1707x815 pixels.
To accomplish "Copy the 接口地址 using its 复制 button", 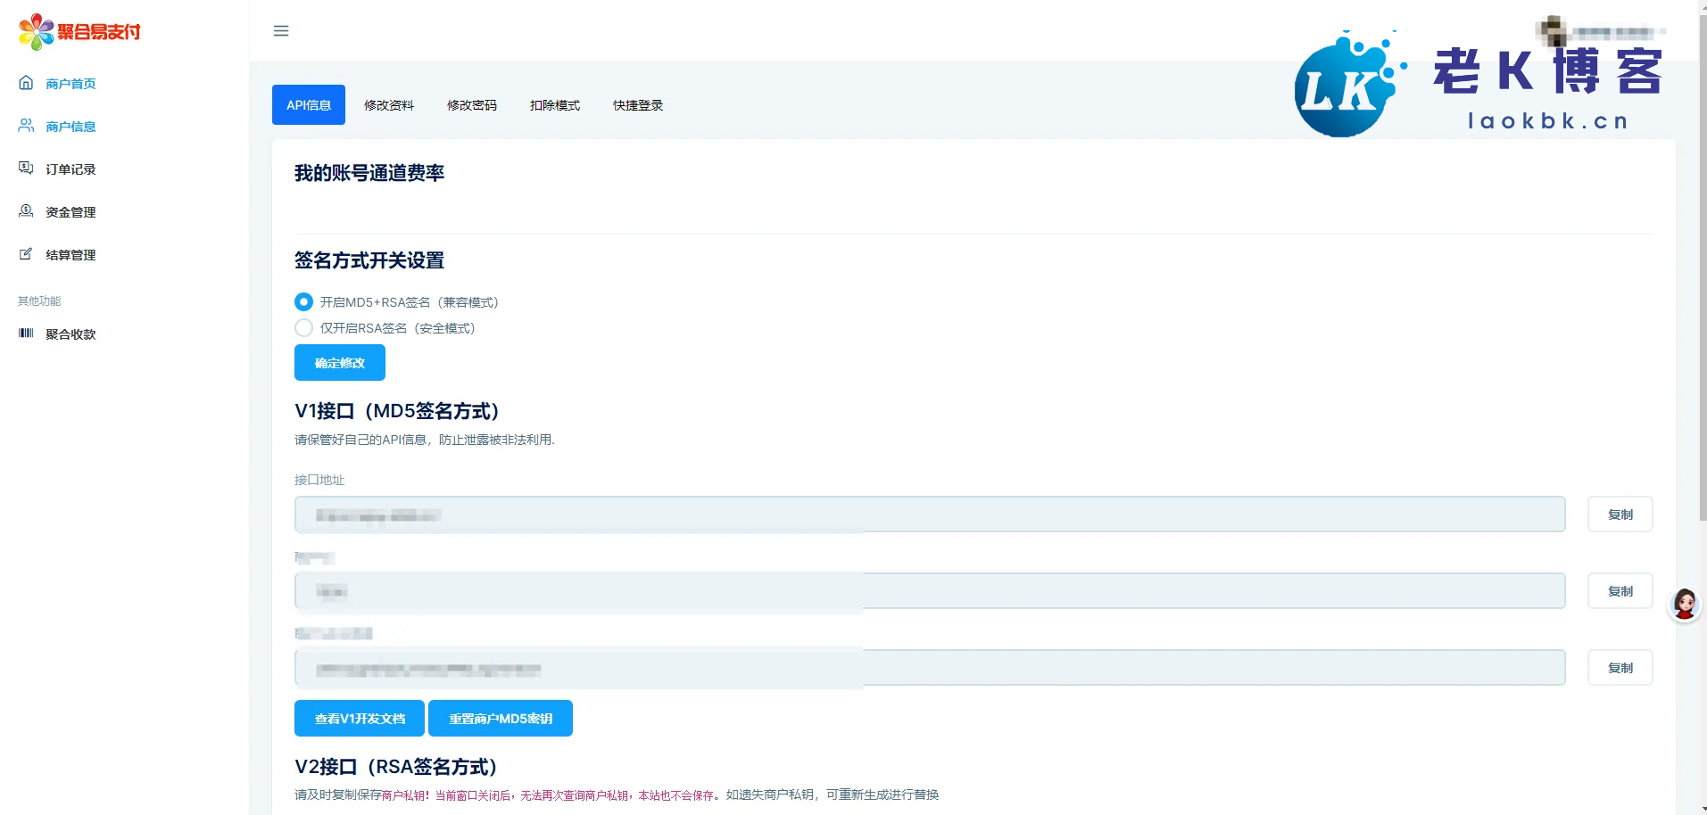I will (x=1620, y=515).
